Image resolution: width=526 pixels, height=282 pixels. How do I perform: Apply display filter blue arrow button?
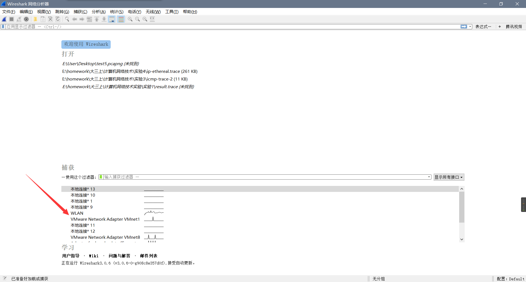464,27
